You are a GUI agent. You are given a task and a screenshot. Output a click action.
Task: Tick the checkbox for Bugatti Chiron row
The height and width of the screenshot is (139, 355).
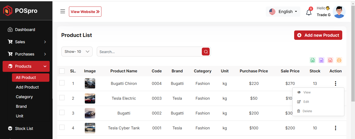point(62,83)
